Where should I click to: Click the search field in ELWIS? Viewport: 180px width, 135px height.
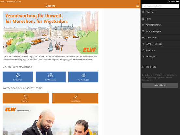click(x=160, y=6)
